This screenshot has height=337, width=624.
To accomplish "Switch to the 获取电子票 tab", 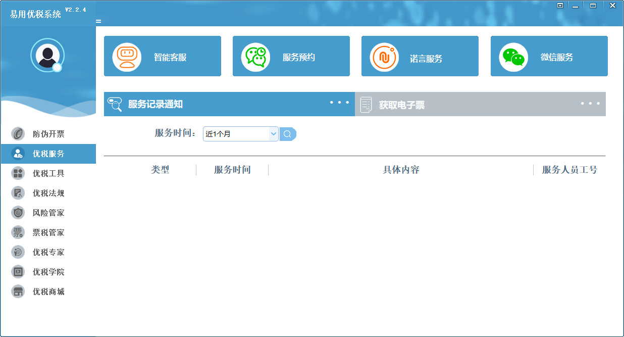I will (401, 105).
